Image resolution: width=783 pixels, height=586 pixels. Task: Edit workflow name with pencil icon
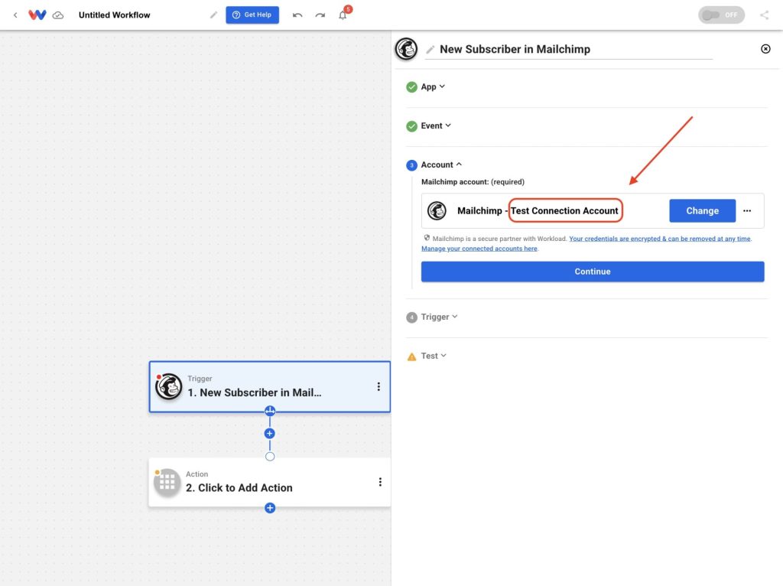click(214, 15)
